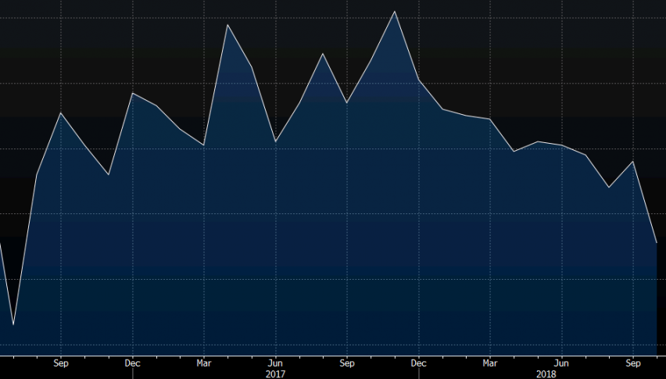Click the "Mar" axis label for 2018

coord(490,363)
